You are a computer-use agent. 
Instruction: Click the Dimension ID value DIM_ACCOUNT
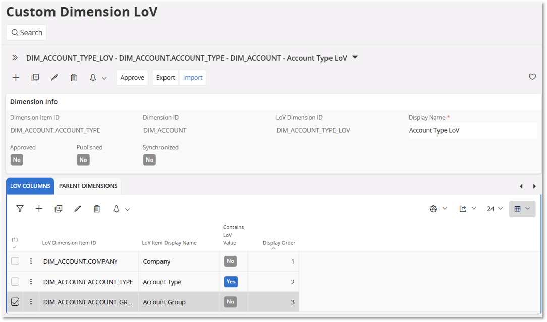(x=165, y=131)
